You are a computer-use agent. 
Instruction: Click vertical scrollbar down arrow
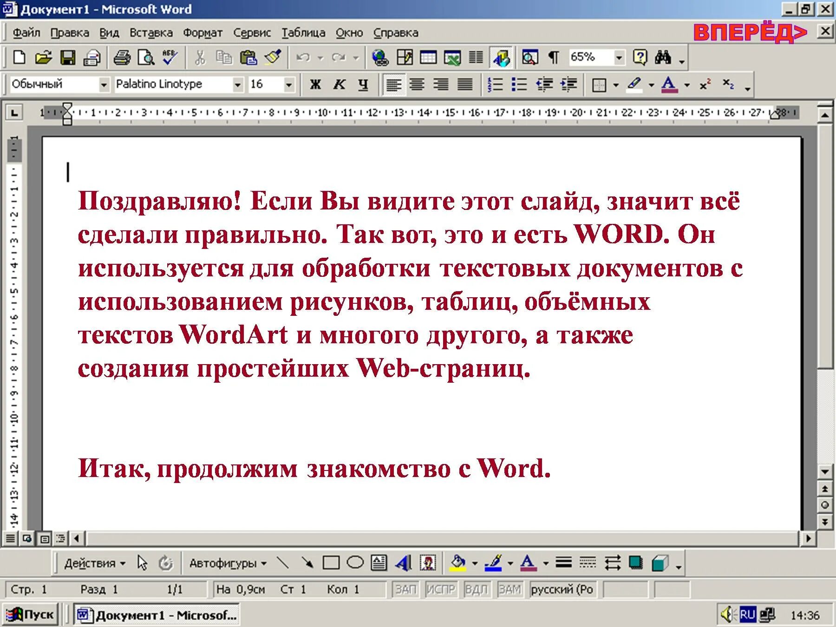click(x=825, y=472)
